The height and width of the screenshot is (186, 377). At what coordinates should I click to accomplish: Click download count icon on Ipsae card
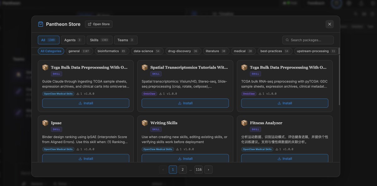click(x=78, y=149)
